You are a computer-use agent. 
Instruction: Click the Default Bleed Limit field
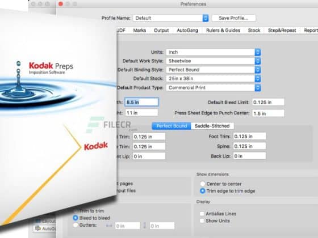[x=268, y=102]
